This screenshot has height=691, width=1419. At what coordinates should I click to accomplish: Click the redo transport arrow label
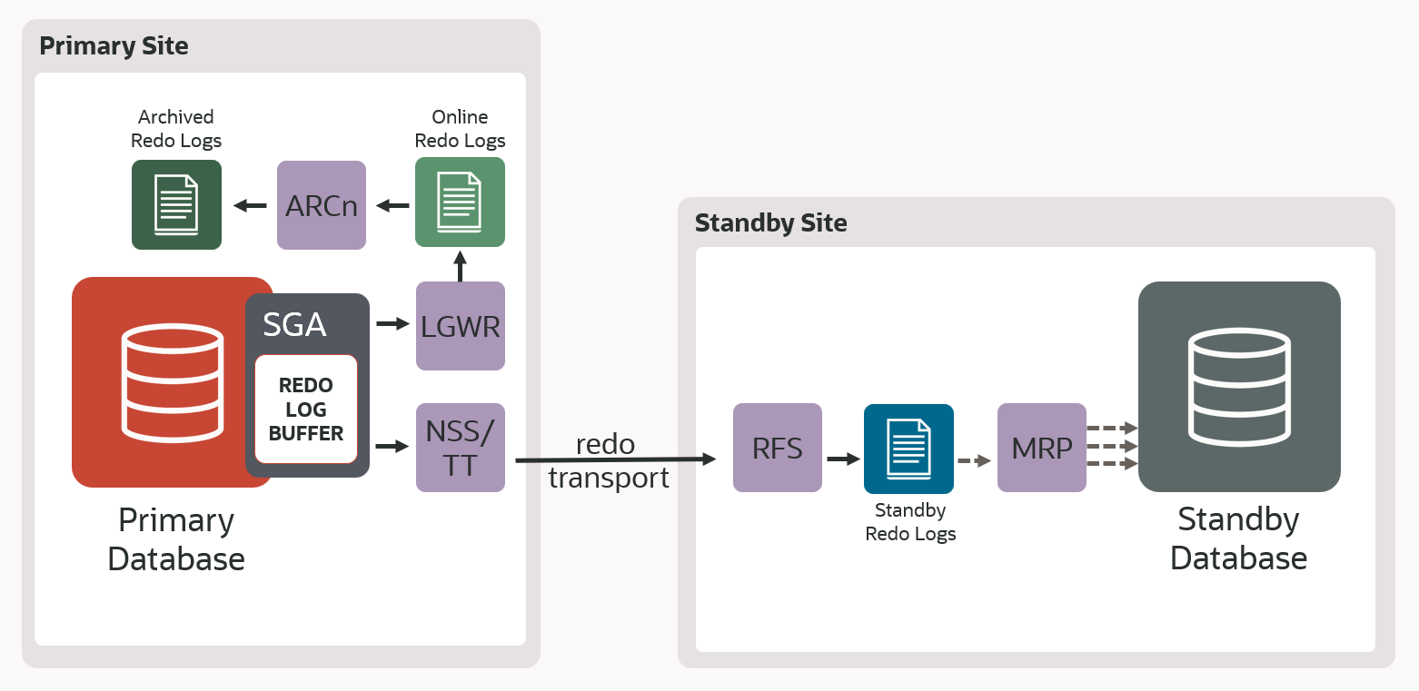608,461
